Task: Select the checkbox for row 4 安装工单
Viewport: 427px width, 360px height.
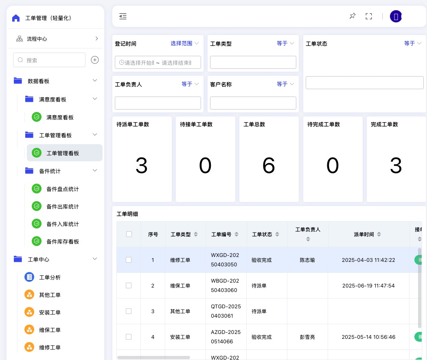Action: pos(129,337)
